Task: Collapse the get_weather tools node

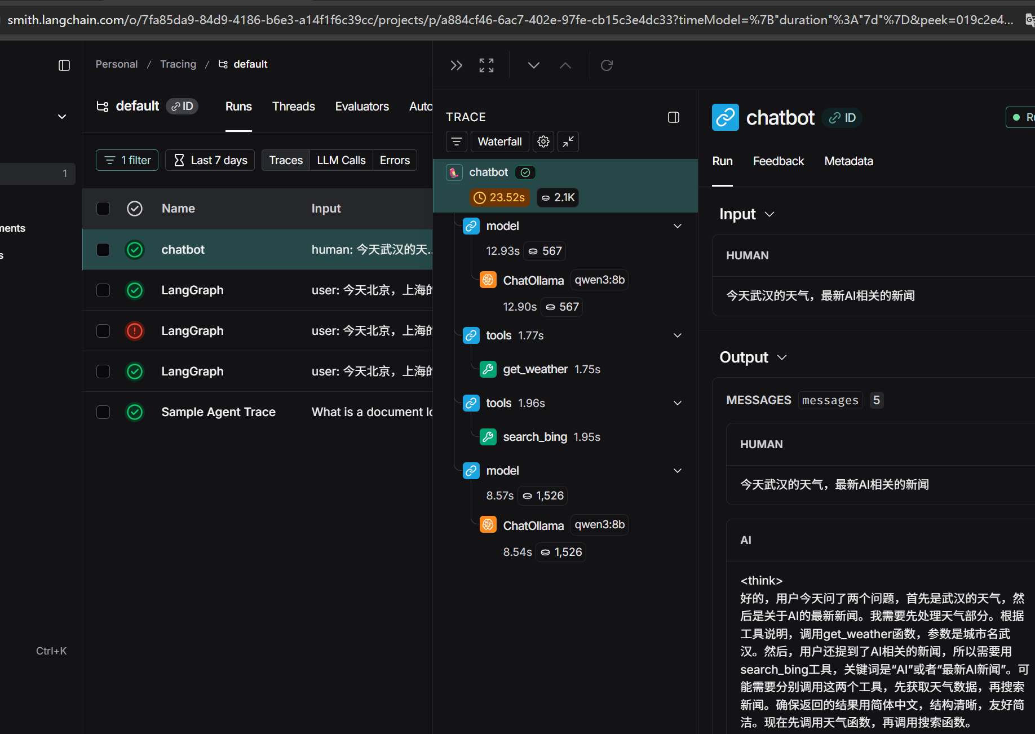Action: click(x=678, y=335)
